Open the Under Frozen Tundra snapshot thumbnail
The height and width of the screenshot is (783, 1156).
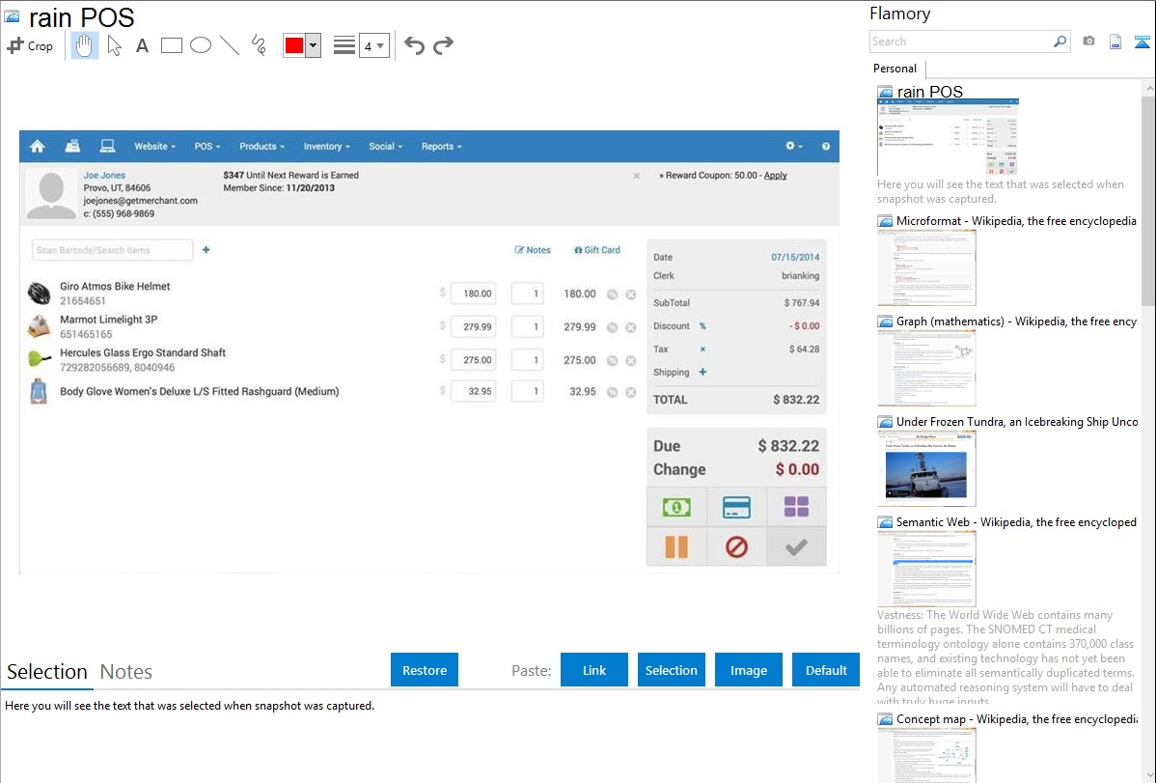point(926,468)
